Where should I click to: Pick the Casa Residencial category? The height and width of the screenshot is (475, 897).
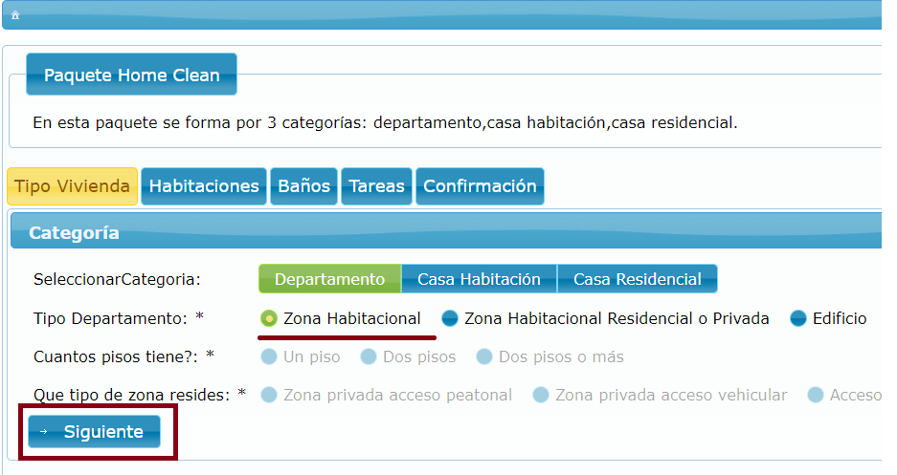coord(637,279)
